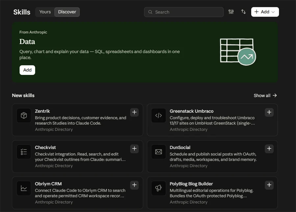Click the sort arrows icon
The height and width of the screenshot is (212, 296).
[243, 12]
